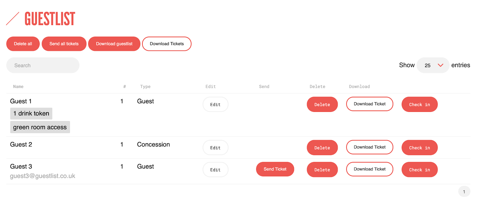
Task: Delete Guest 2 from the list
Action: coord(322,148)
